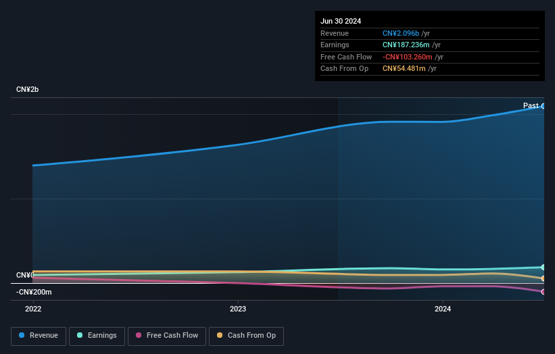Click the Free Cash Flow endpoint dot
555x354 pixels.
[x=544, y=292]
